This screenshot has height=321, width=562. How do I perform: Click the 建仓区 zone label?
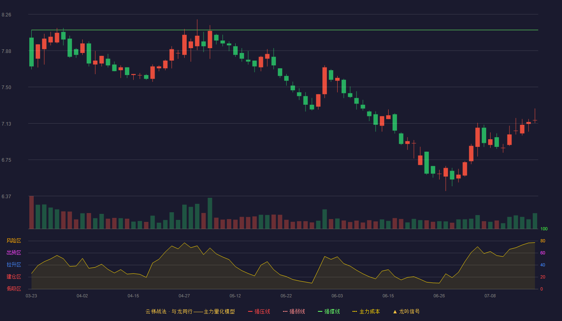[x=14, y=277]
